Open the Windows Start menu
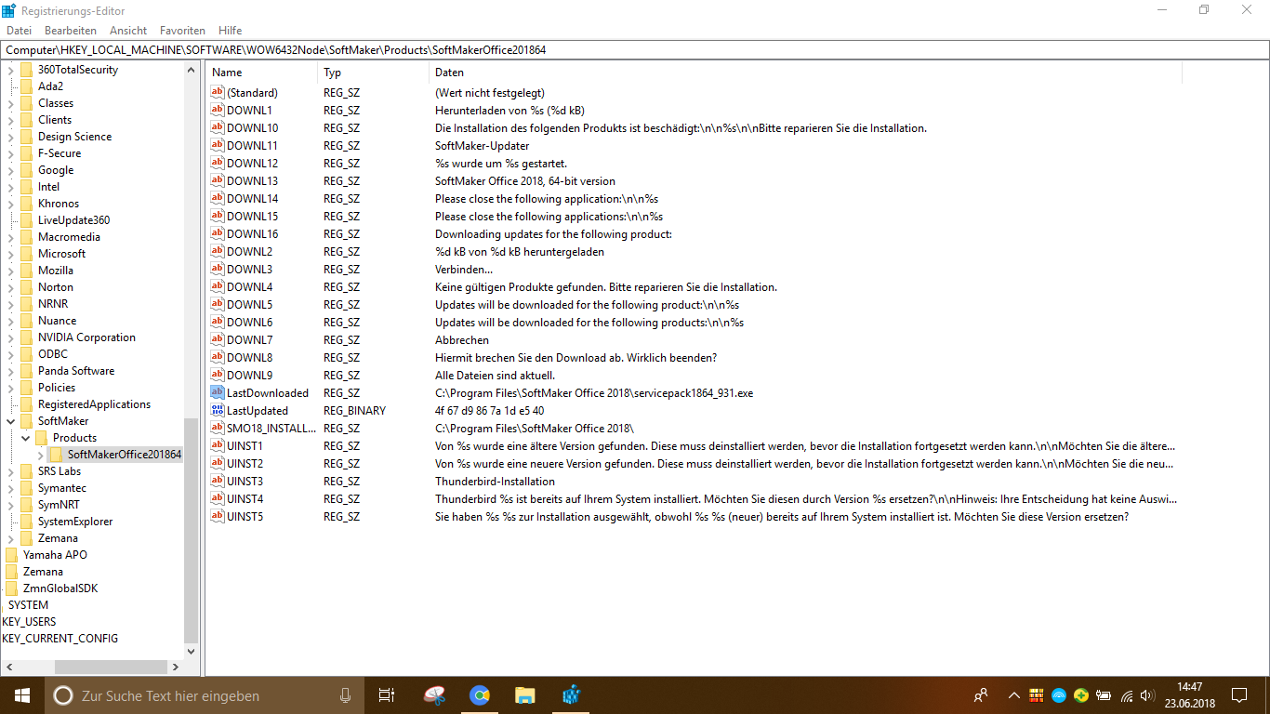Image resolution: width=1270 pixels, height=714 pixels. (x=22, y=695)
